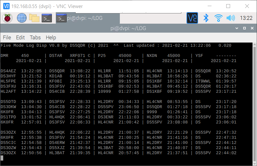Maximize the VNC Viewer window
Screen dimensions: 257x166
click(228, 6)
